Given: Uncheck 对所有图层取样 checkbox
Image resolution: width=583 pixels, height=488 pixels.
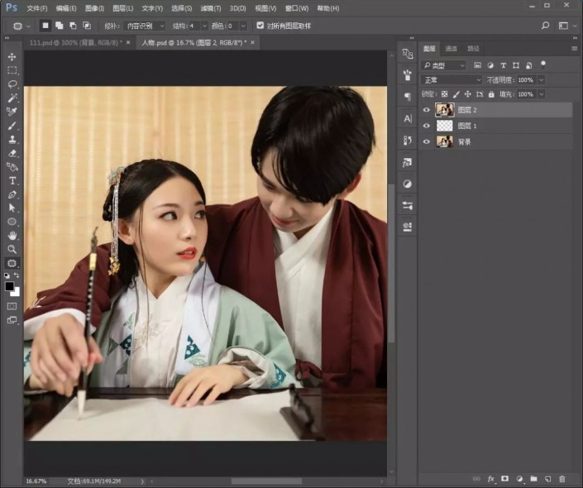Looking at the screenshot, I should 260,26.
